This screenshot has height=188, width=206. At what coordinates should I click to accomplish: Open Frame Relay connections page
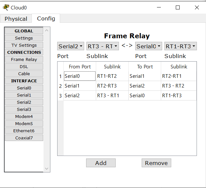pos(24,59)
